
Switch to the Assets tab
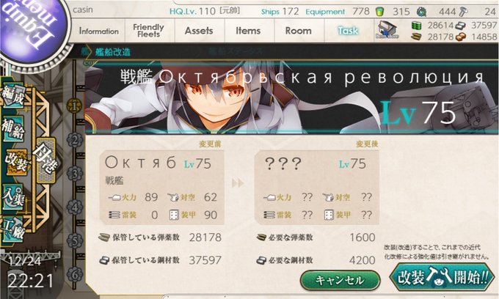tap(199, 31)
